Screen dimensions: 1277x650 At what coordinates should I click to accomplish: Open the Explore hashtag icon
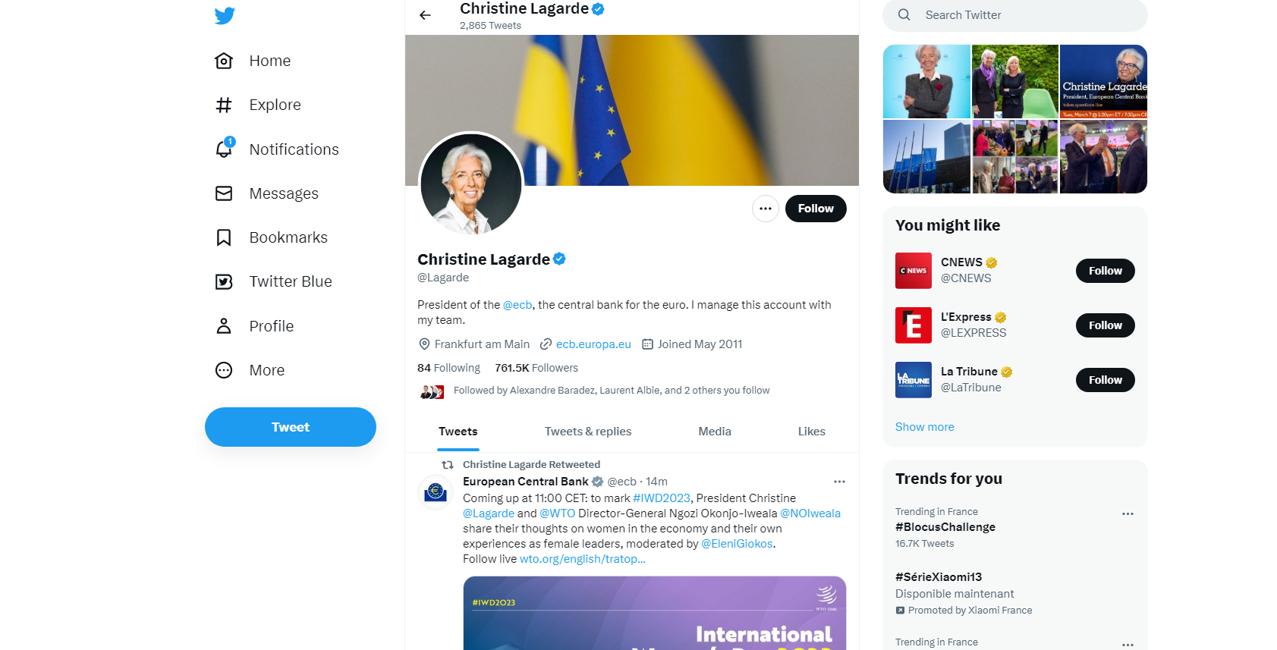click(x=224, y=105)
